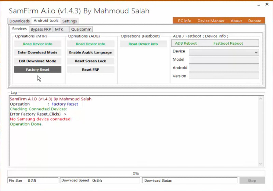The width and height of the screenshot is (273, 191).
Task: Click PC info in the orange bar
Action: point(185,21)
